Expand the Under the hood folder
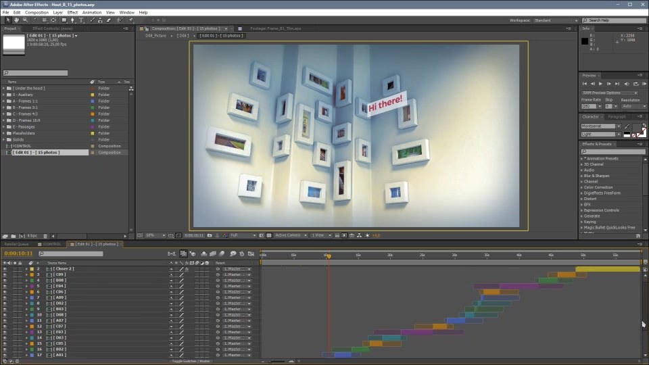 (x=4, y=88)
